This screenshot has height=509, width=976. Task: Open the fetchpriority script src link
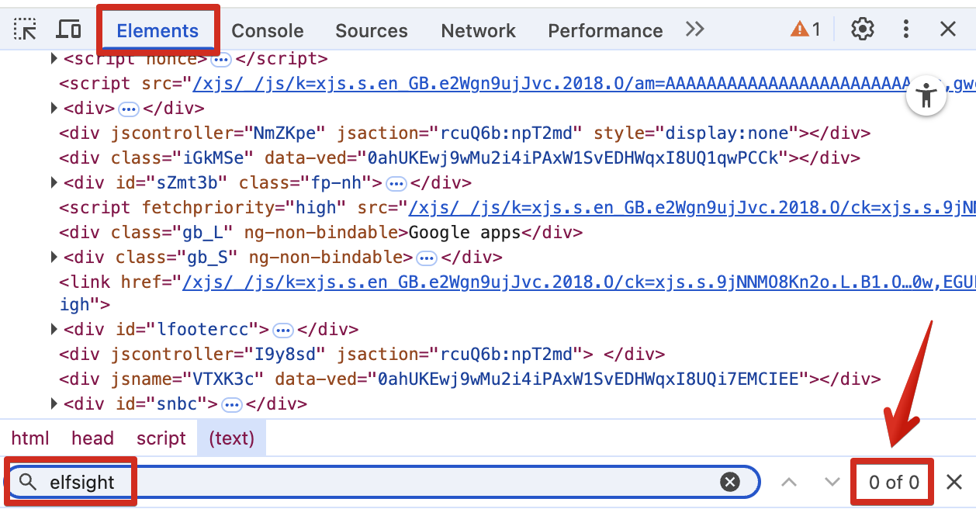click(x=691, y=208)
